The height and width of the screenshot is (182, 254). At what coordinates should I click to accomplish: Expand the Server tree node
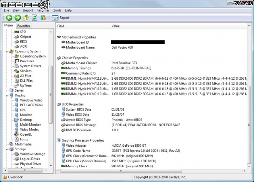[x=7, y=91]
